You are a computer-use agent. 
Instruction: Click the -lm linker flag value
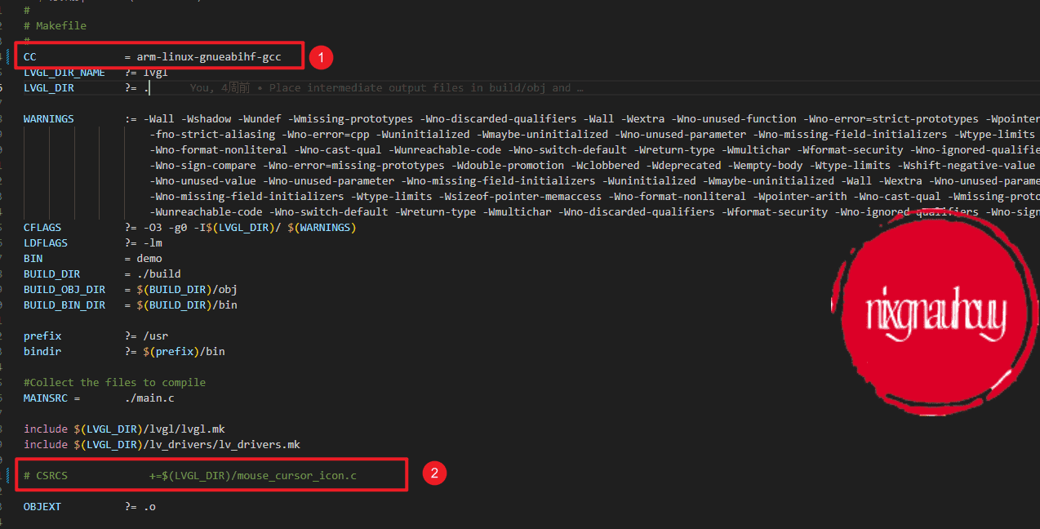[152, 242]
